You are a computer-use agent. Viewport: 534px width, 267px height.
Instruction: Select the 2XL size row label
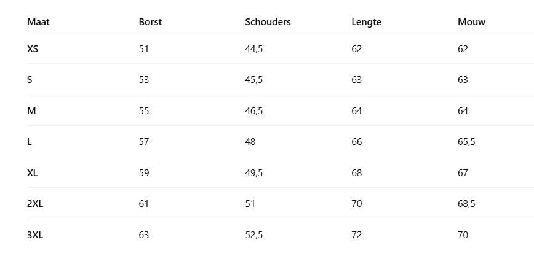tap(35, 204)
